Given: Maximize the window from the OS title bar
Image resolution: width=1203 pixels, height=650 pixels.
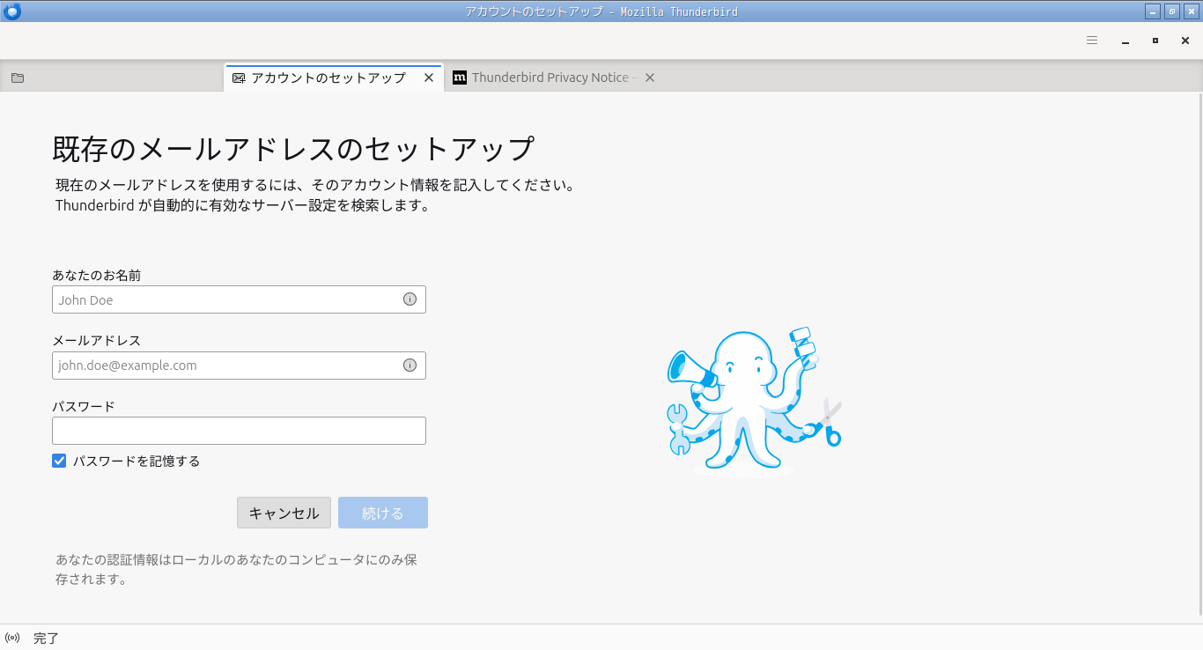Looking at the screenshot, I should click(x=1172, y=11).
